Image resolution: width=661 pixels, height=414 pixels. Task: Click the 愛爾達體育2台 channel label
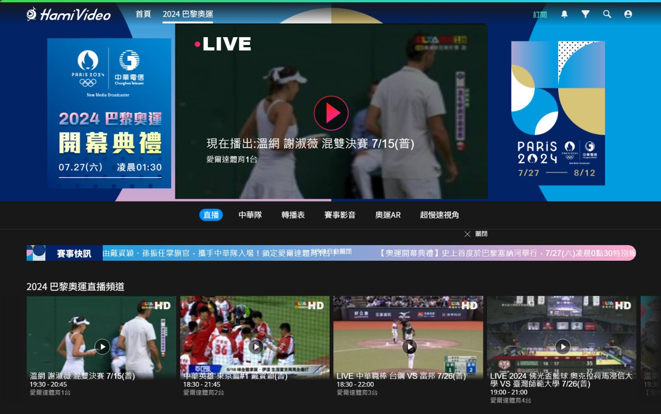pos(203,393)
